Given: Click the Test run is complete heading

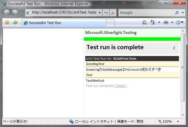Looking at the screenshot, I should point(115,47).
